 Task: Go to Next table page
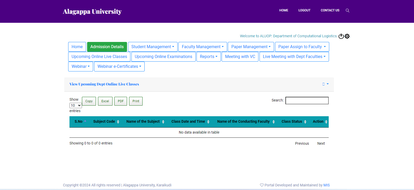[321, 143]
